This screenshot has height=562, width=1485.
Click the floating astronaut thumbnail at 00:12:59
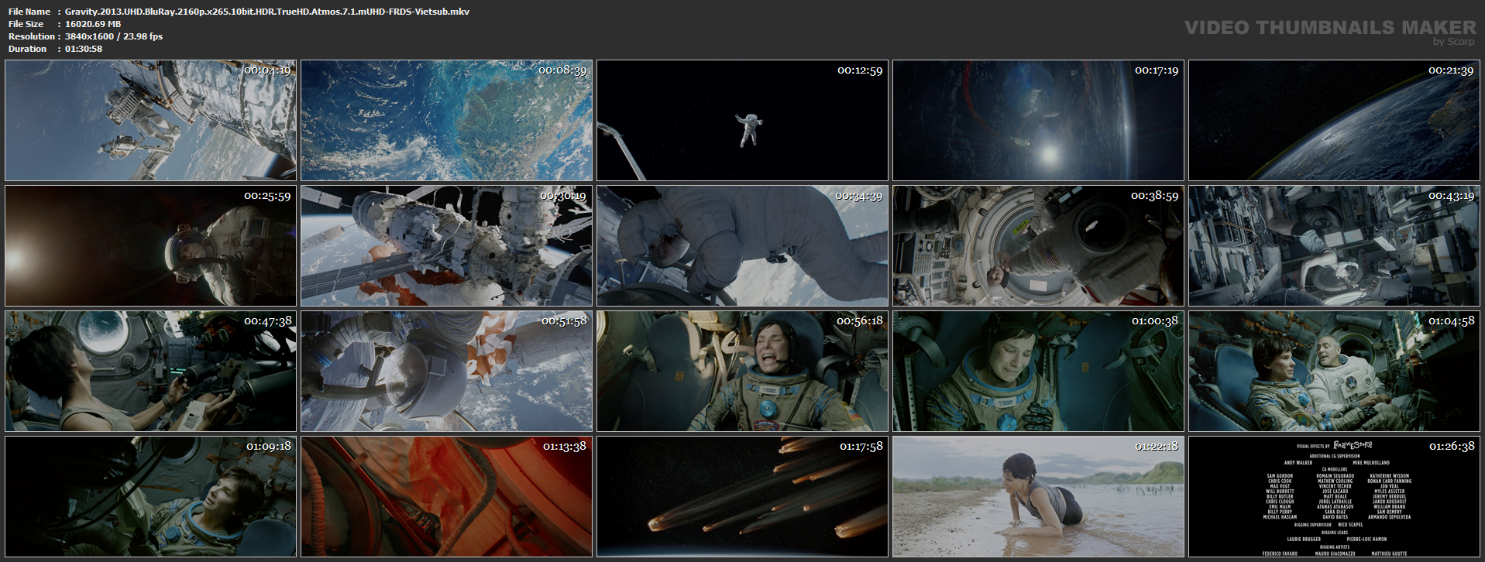742,121
